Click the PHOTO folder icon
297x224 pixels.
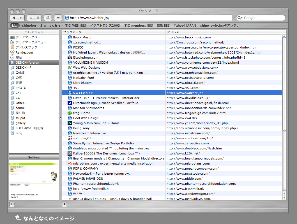tap(13, 88)
